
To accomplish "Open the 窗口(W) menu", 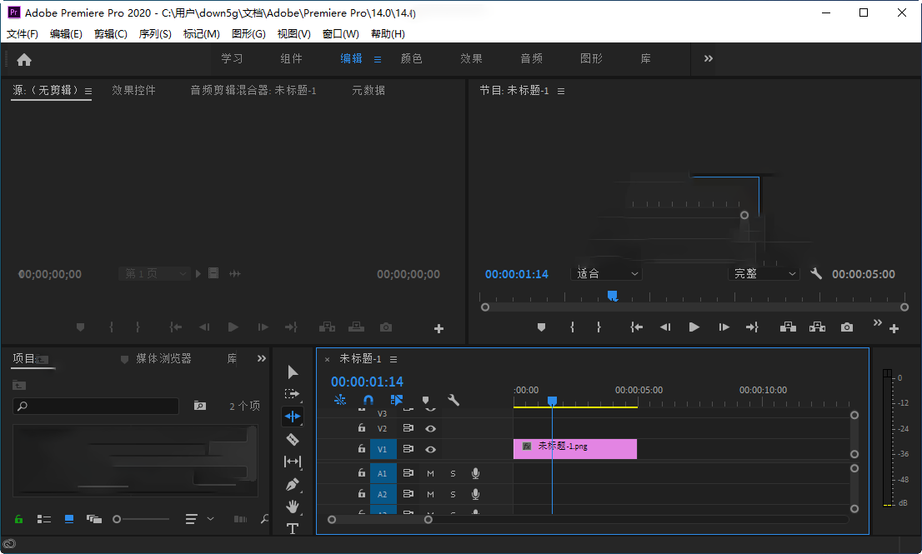I will [340, 34].
